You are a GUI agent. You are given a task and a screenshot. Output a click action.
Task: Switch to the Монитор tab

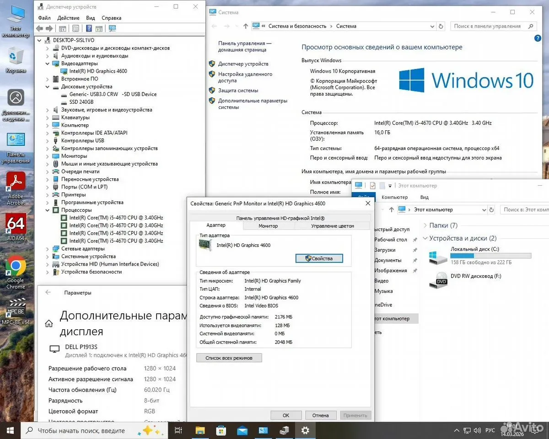click(x=268, y=225)
